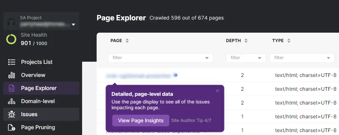The width and height of the screenshot is (339, 135).
Task: Click the Site Health ring indicator
Action: 11,39
